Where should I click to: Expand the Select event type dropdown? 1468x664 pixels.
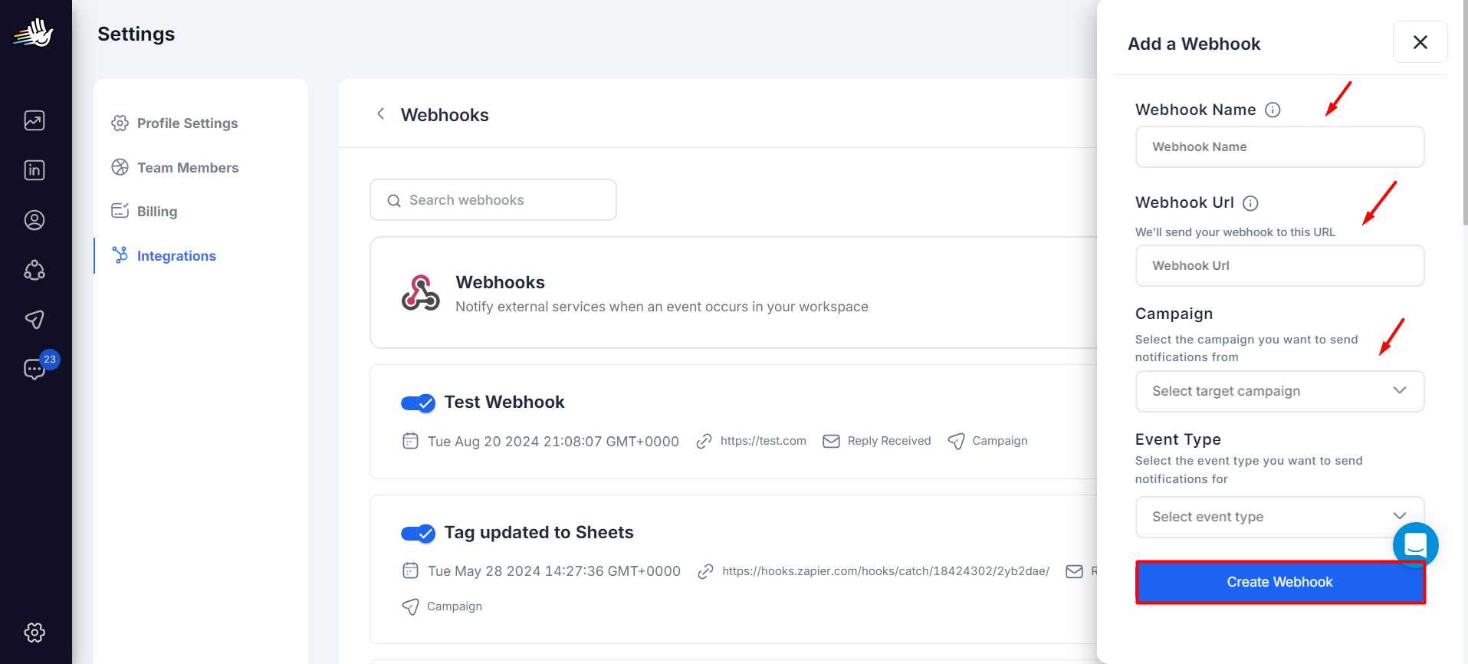[x=1279, y=517]
